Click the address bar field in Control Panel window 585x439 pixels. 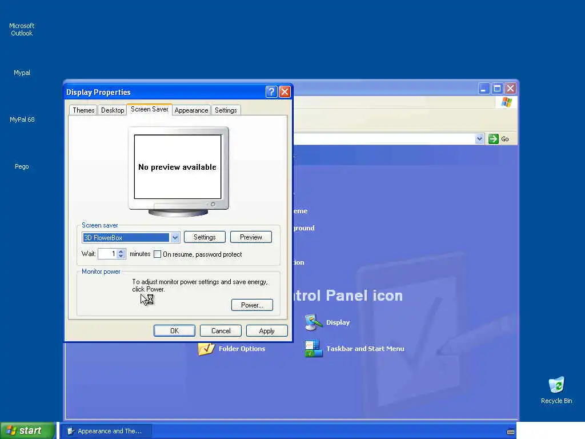[384, 139]
